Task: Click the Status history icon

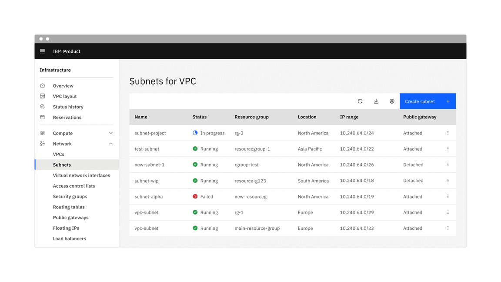Action: pos(43,107)
